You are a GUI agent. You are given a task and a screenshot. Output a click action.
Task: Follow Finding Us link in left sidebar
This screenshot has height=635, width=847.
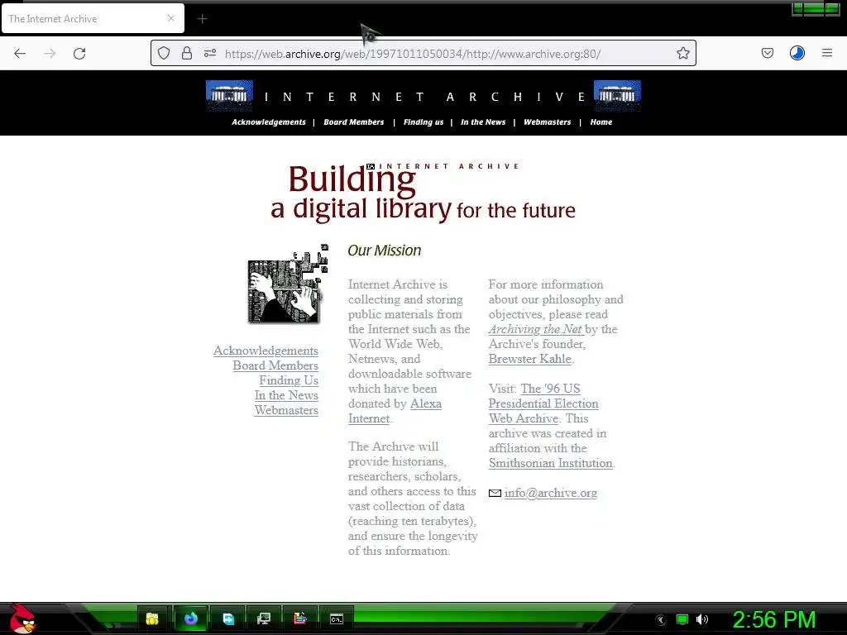(x=289, y=380)
